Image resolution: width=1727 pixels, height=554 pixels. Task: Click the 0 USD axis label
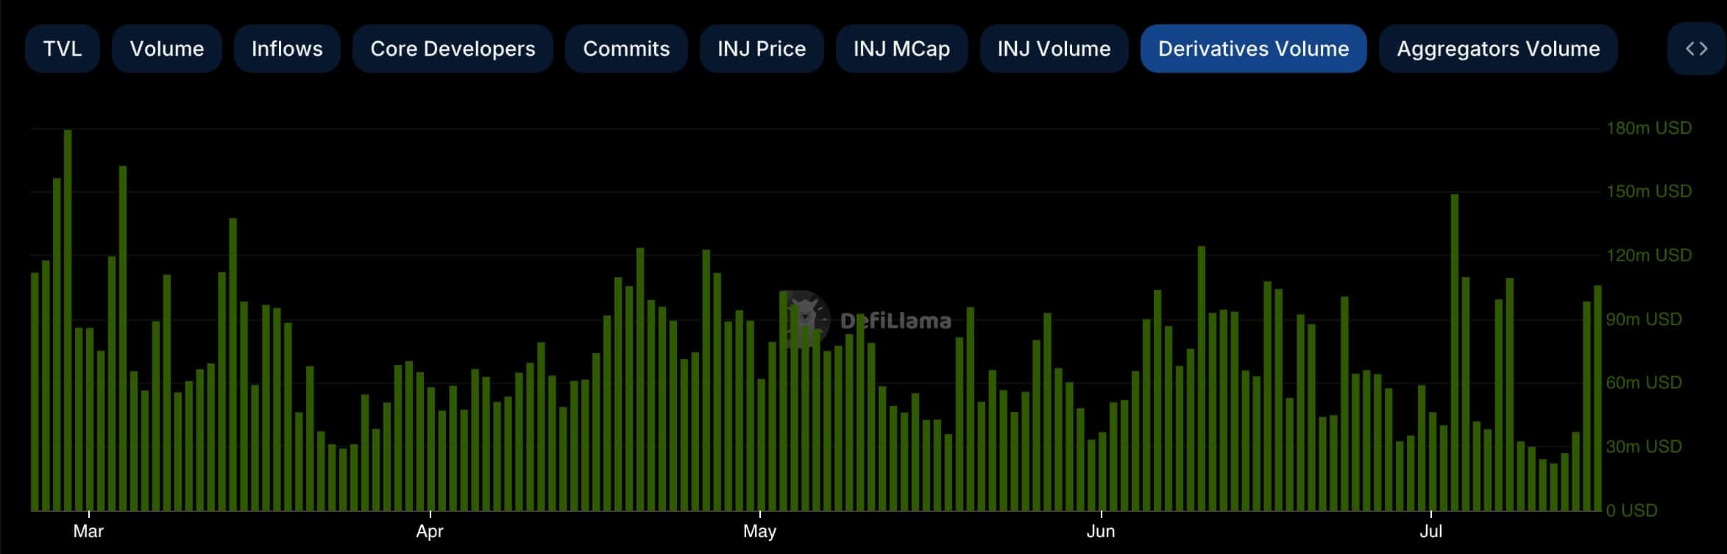click(1631, 511)
